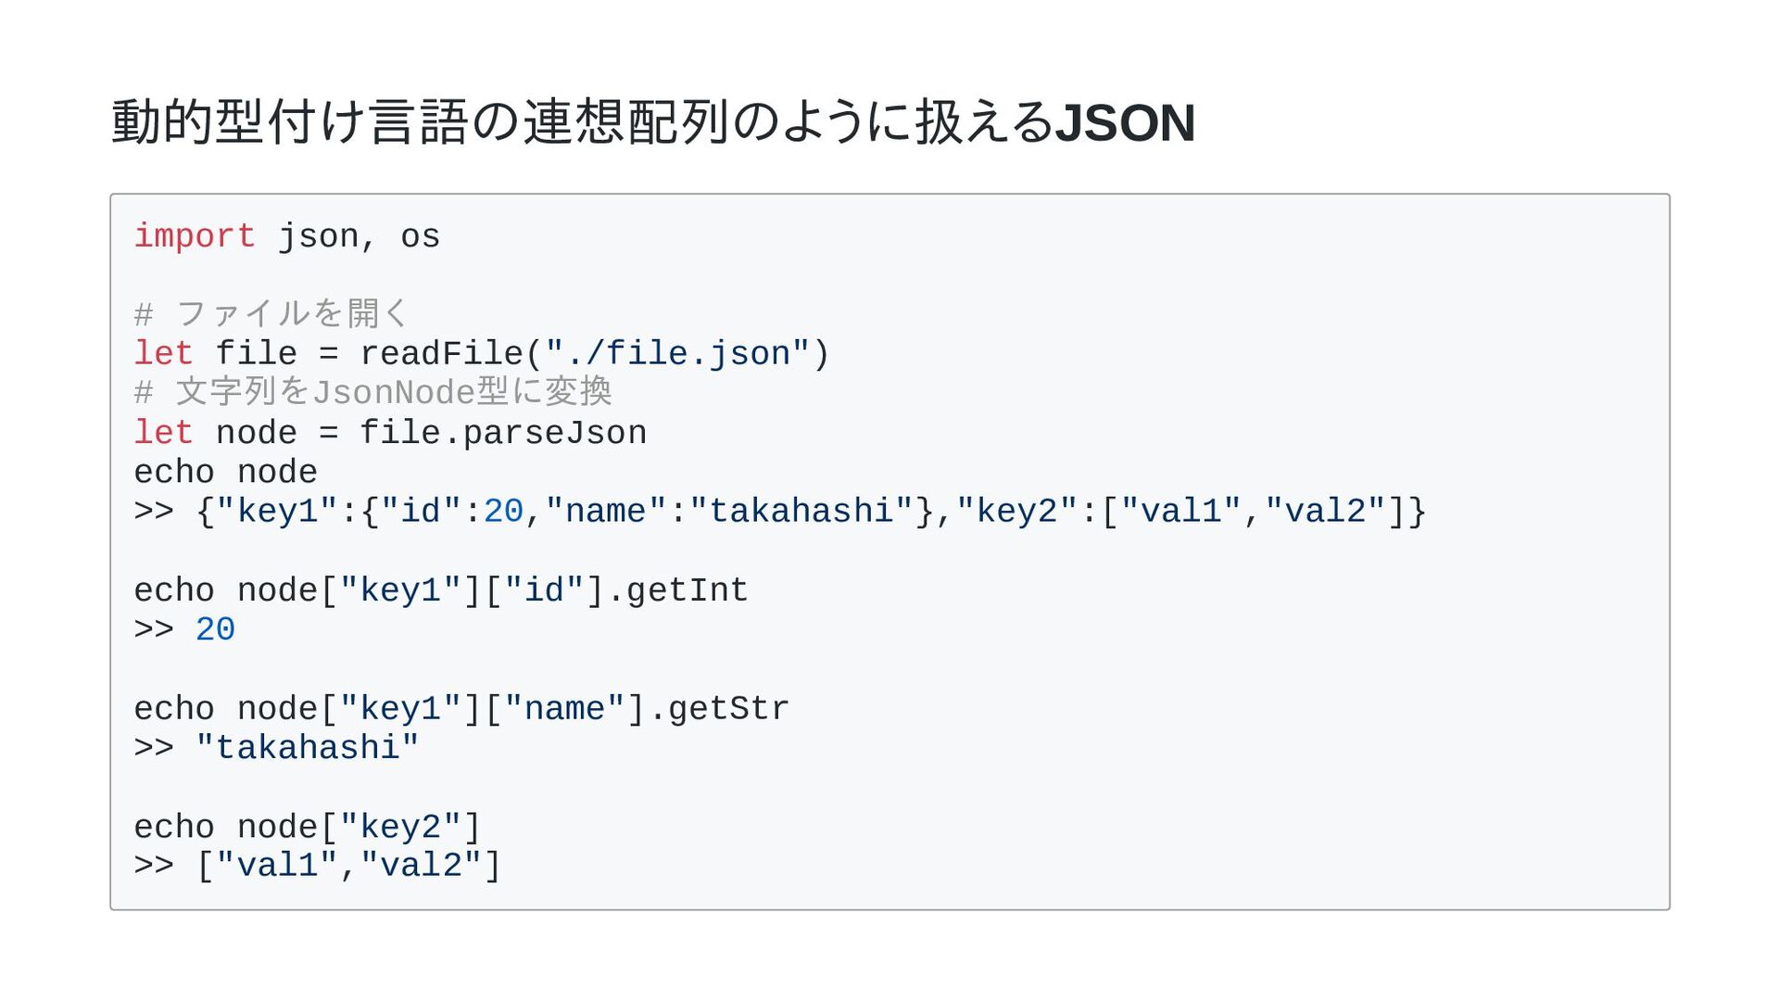Click the let keyword before node
This screenshot has width=1779, height=1001.
[x=164, y=433]
